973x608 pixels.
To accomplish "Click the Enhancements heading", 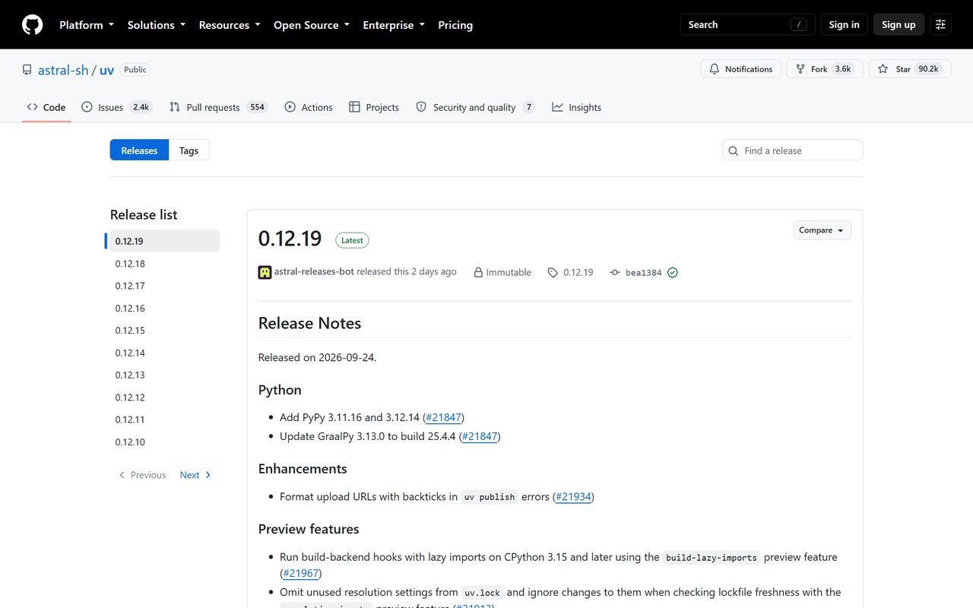I will (303, 469).
